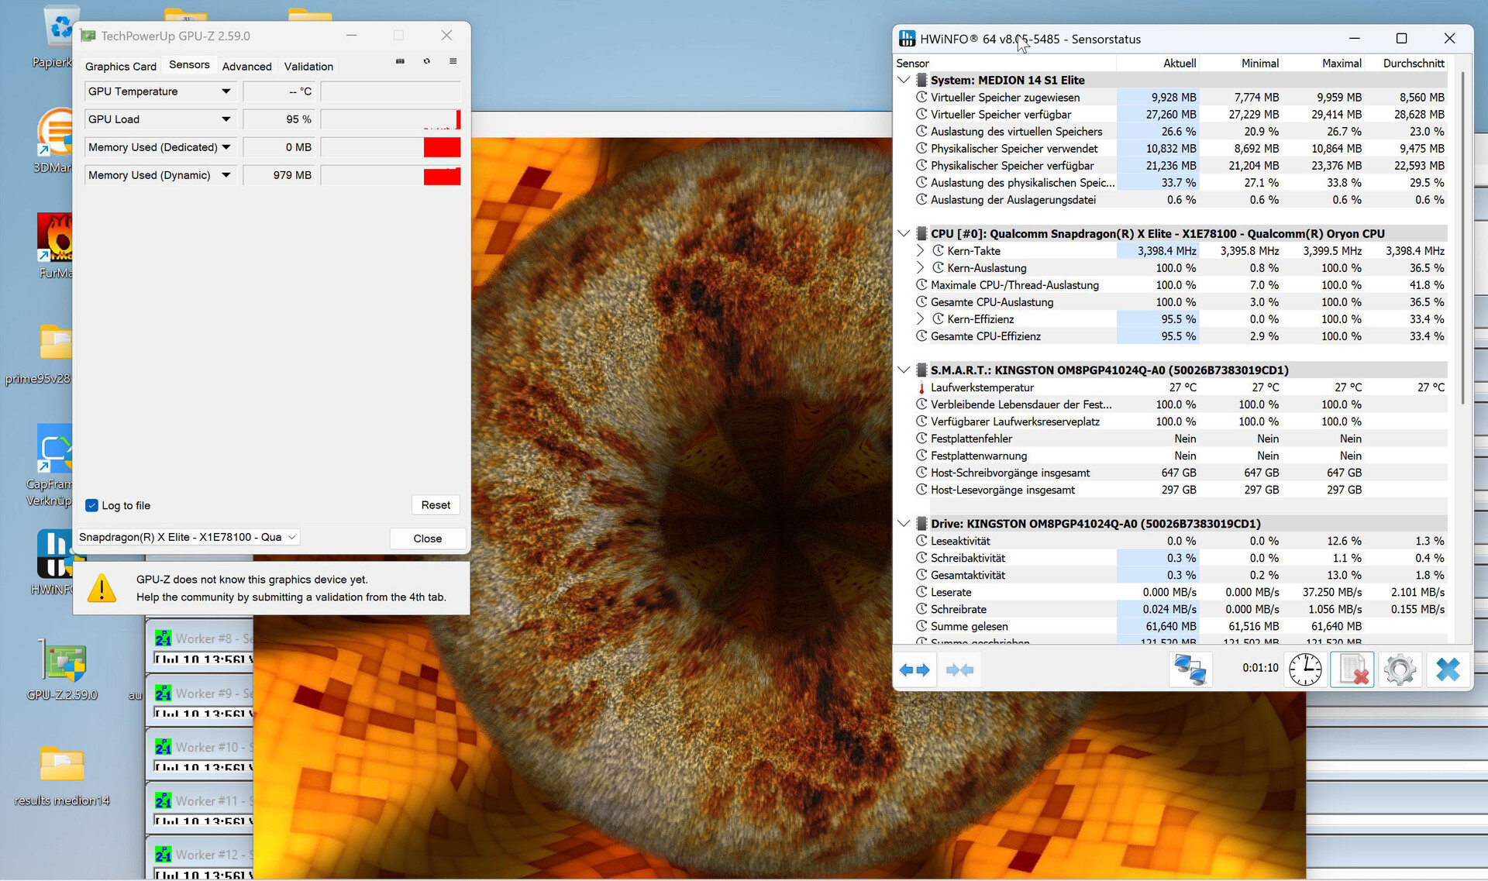The image size is (1488, 881).
Task: Collapse the CPU [#0] Qualcomm Snapdragon group
Action: [x=904, y=233]
